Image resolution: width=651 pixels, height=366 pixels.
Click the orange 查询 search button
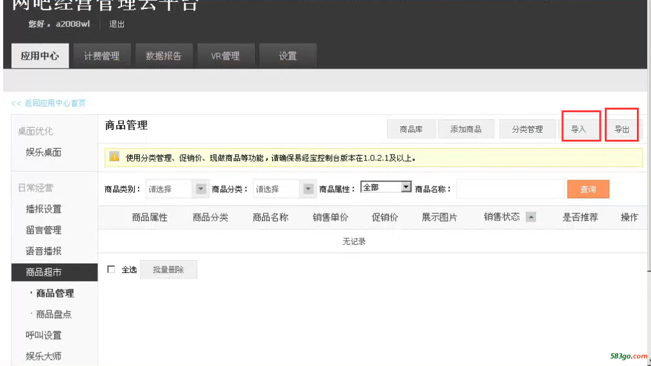[x=588, y=189]
